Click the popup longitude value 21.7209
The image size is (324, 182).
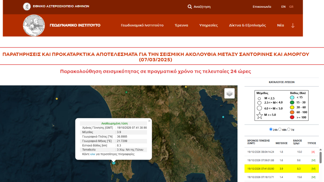point(122,141)
